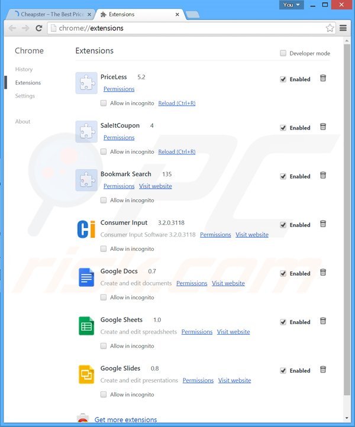Check Allow in incognito for Bookmark Search

[104, 200]
